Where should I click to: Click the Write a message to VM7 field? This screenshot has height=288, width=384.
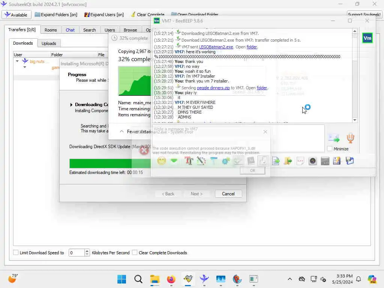pos(238,138)
